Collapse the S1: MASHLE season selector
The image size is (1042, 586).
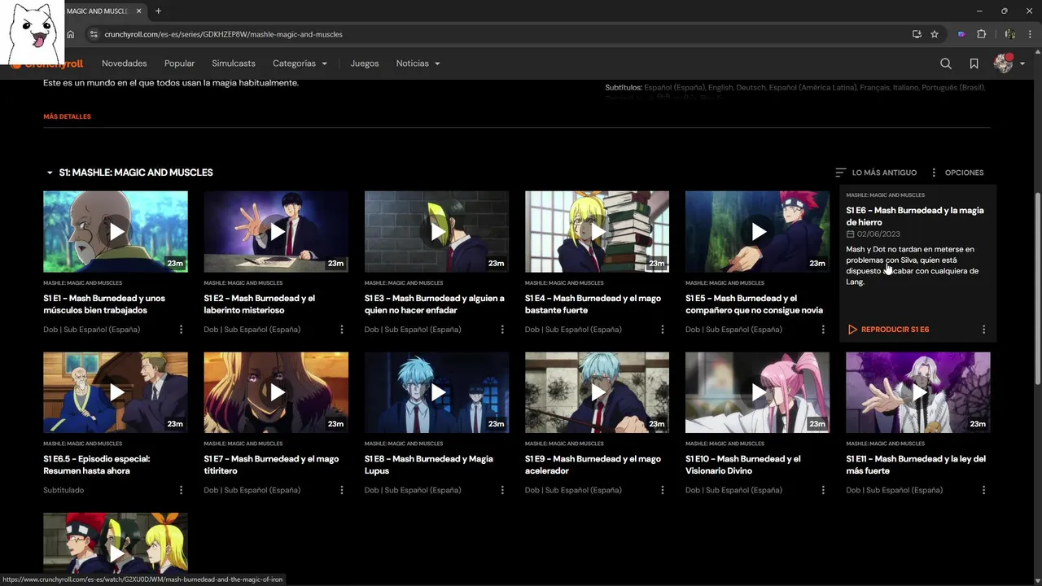click(129, 173)
